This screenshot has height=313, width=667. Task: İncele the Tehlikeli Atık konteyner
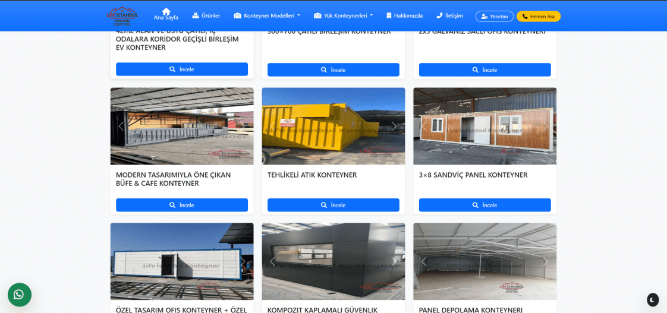pyautogui.click(x=333, y=205)
